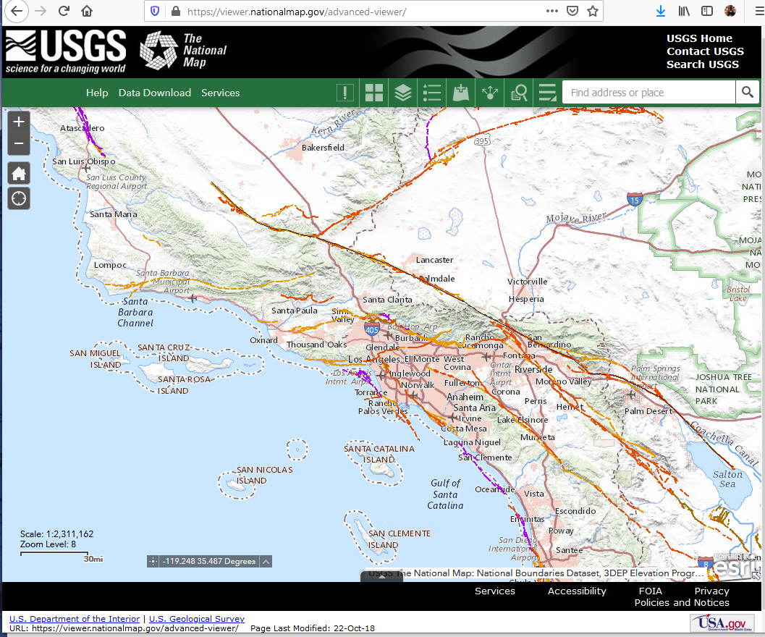The width and height of the screenshot is (765, 637).
Task: Click the search input field
Action: 648,92
